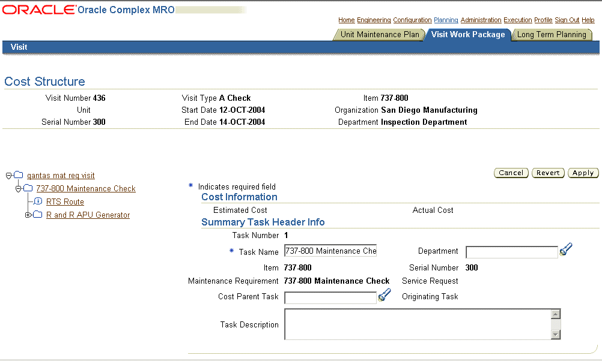Open Administration link
Screen dimensions: 602x361
[x=481, y=20]
